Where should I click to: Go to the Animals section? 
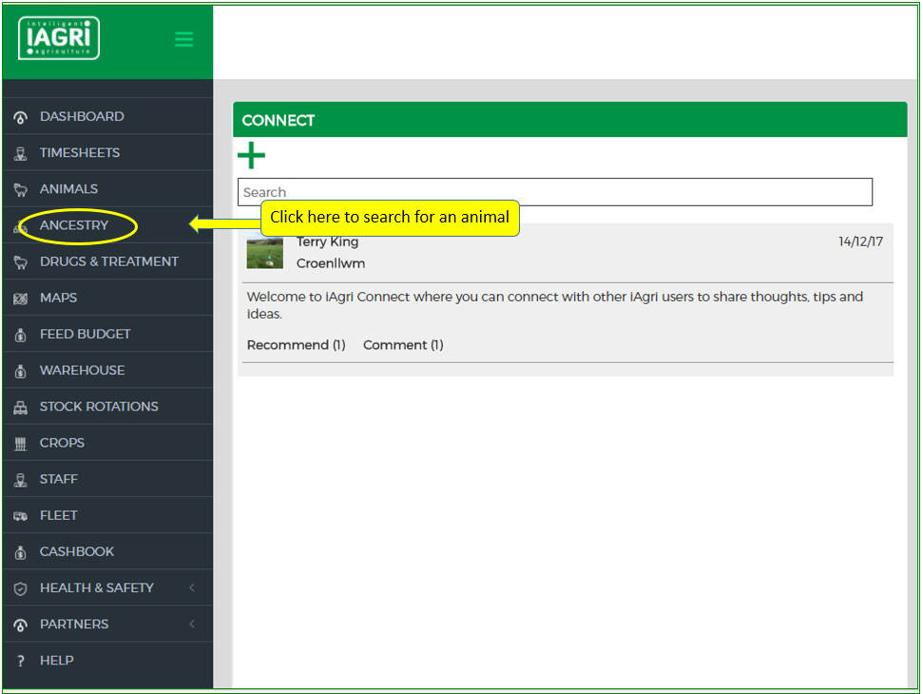[107, 189]
